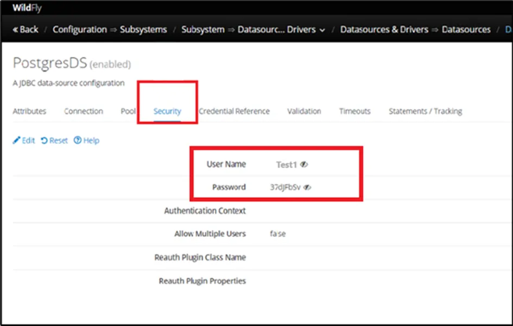Viewport: 513px width, 326px height.
Task: Toggle password visibility eye icon beside 37dJFbSv
Action: 307,187
